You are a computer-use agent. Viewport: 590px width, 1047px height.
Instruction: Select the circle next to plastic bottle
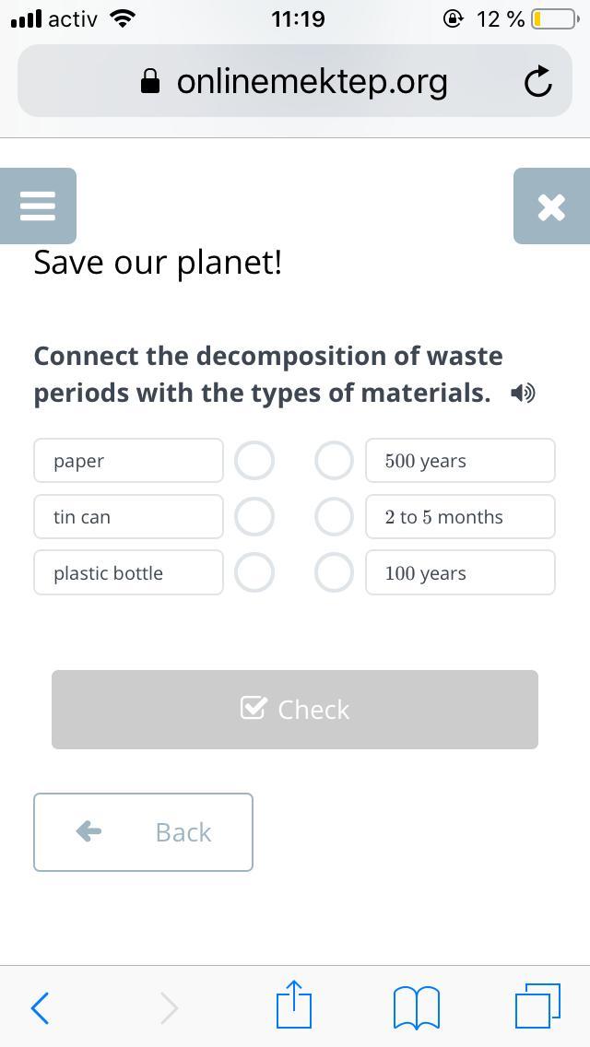point(254,572)
